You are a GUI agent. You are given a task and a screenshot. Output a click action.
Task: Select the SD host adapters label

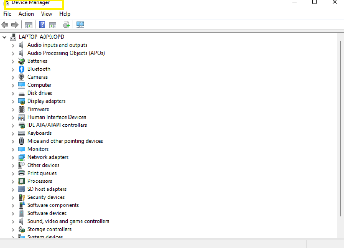(47, 189)
